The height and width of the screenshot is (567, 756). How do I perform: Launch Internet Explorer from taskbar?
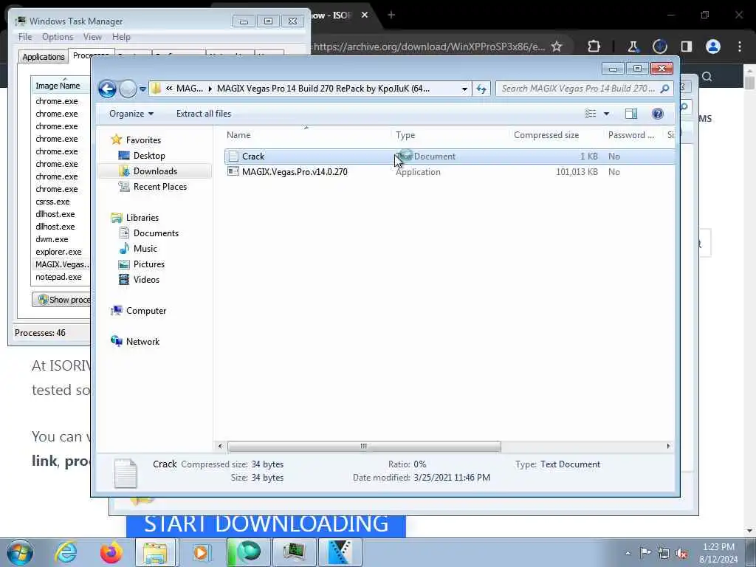pos(66,552)
